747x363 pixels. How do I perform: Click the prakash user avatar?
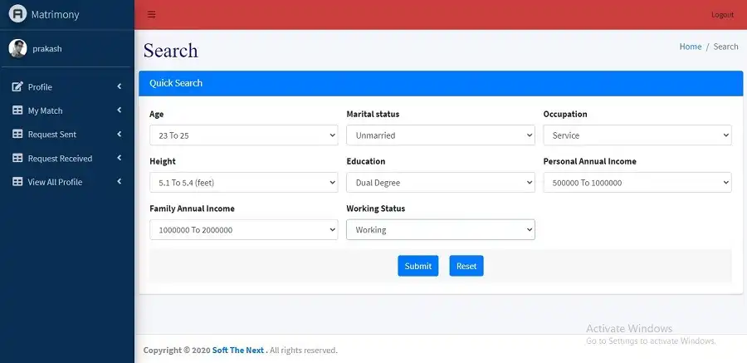tap(17, 49)
